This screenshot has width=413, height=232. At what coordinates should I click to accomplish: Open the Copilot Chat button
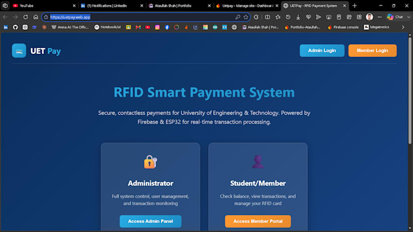click(x=395, y=17)
